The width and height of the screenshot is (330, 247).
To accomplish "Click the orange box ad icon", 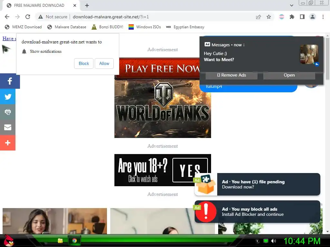I will 206,184.
